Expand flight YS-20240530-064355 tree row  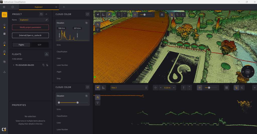(14, 65)
